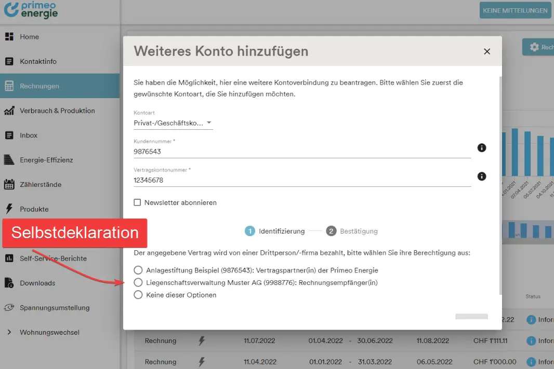554x369 pixels.
Task: Click the Zählerstände calendar icon
Action: point(9,184)
